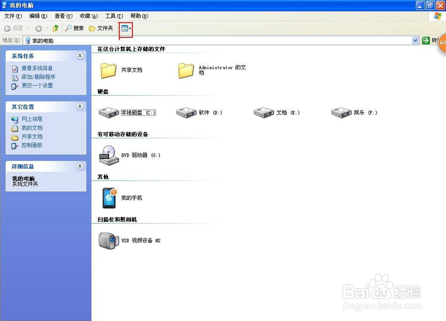Select the 软件 (D:) drive
This screenshot has width=446, height=321.
199,113
